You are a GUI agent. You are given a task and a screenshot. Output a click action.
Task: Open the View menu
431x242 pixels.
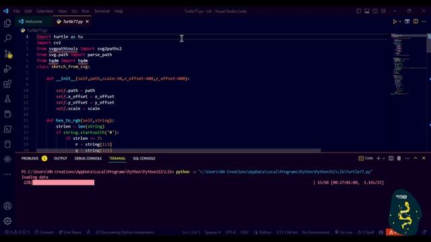pyautogui.click(x=63, y=11)
